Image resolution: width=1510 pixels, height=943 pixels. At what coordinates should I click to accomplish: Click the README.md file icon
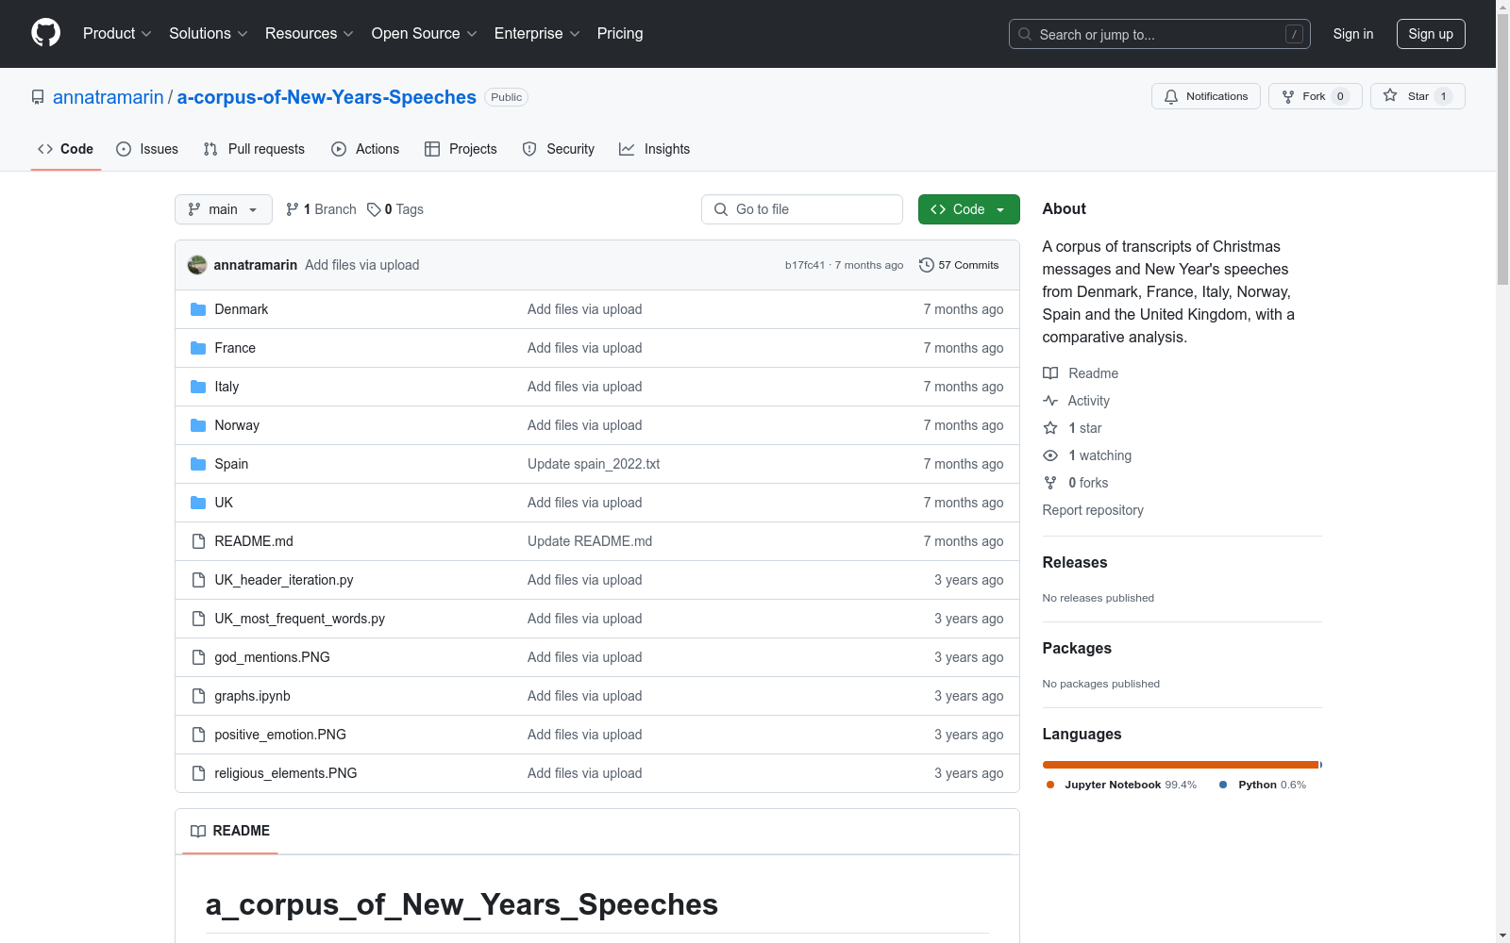[198, 541]
